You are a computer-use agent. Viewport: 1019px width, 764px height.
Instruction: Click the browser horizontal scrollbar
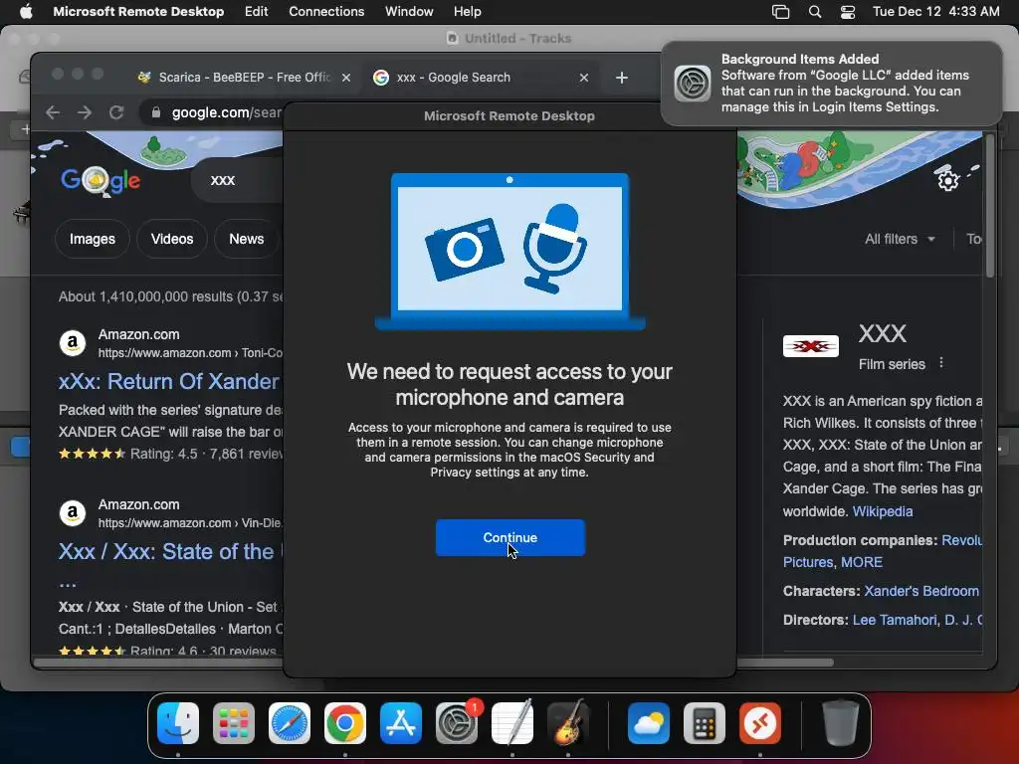tap(434, 663)
